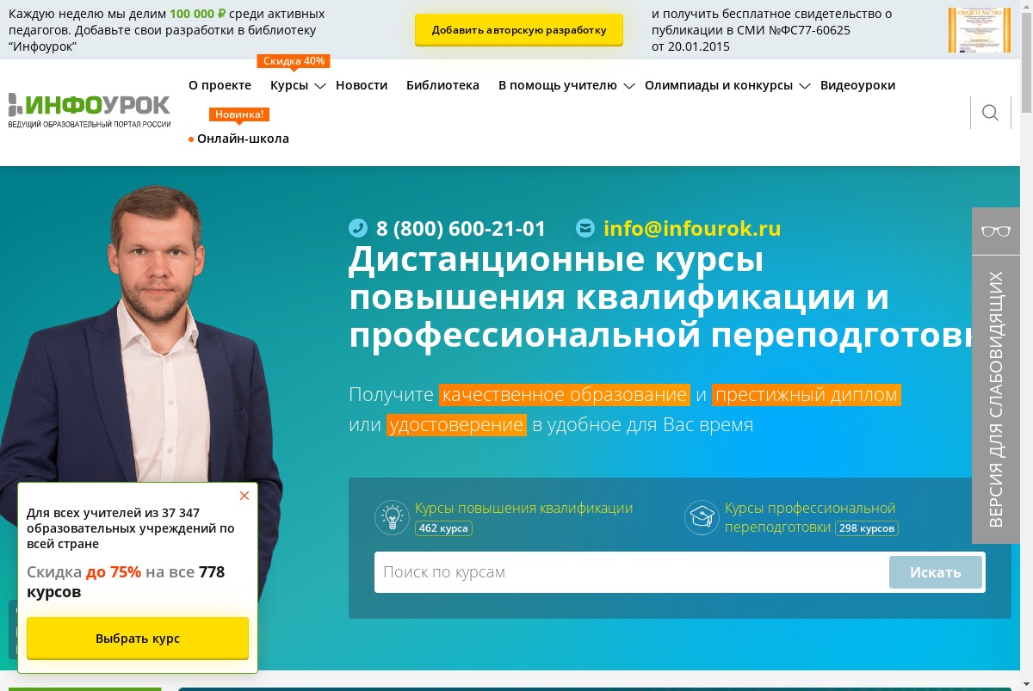Open the Библиотека menu item
The height and width of the screenshot is (691, 1033).
[x=442, y=85]
